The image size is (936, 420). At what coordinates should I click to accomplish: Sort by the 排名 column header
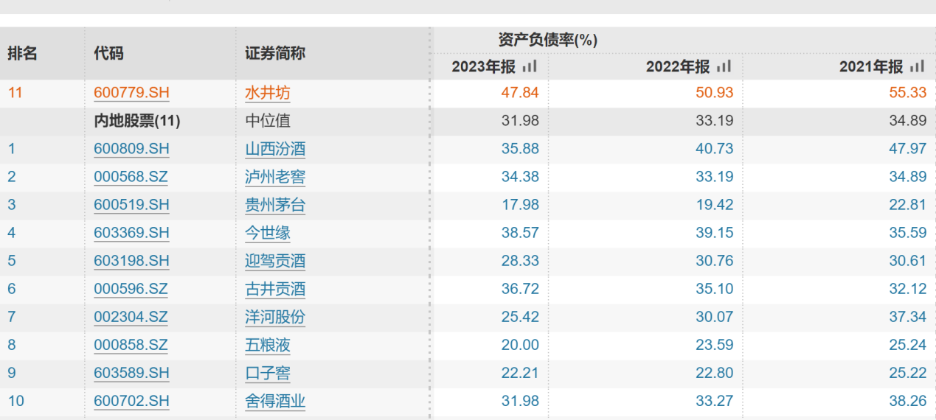pos(22,54)
